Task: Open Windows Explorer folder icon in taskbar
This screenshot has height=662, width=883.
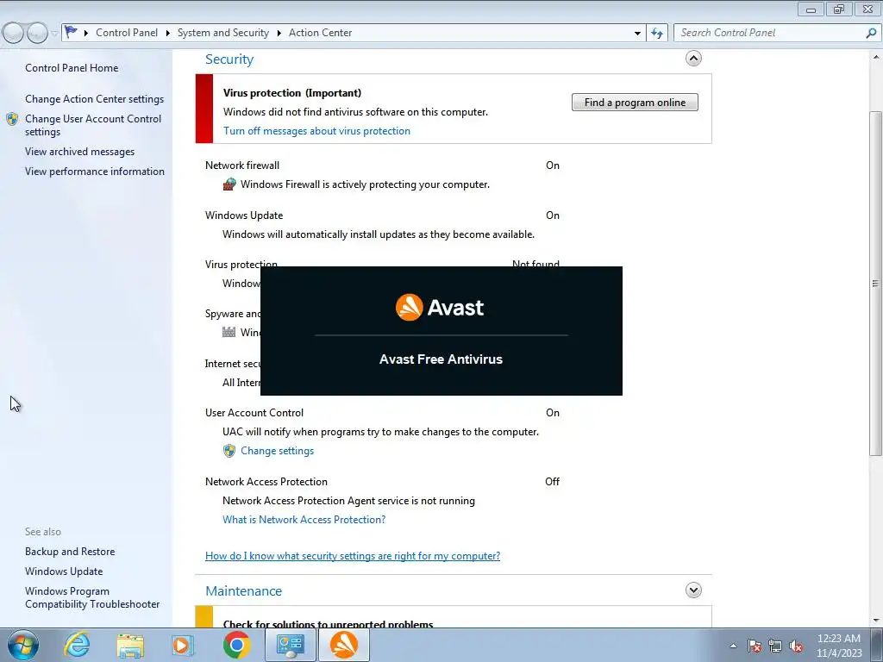Action: click(130, 646)
